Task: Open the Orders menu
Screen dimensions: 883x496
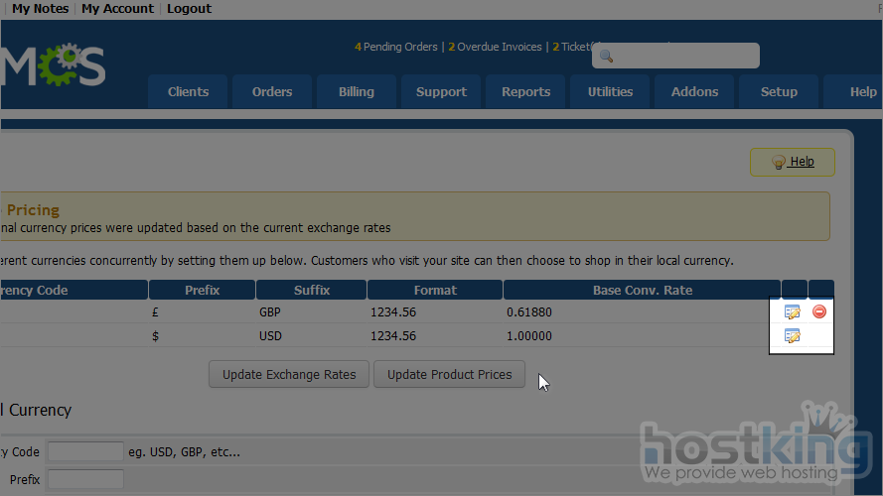Action: (x=272, y=91)
